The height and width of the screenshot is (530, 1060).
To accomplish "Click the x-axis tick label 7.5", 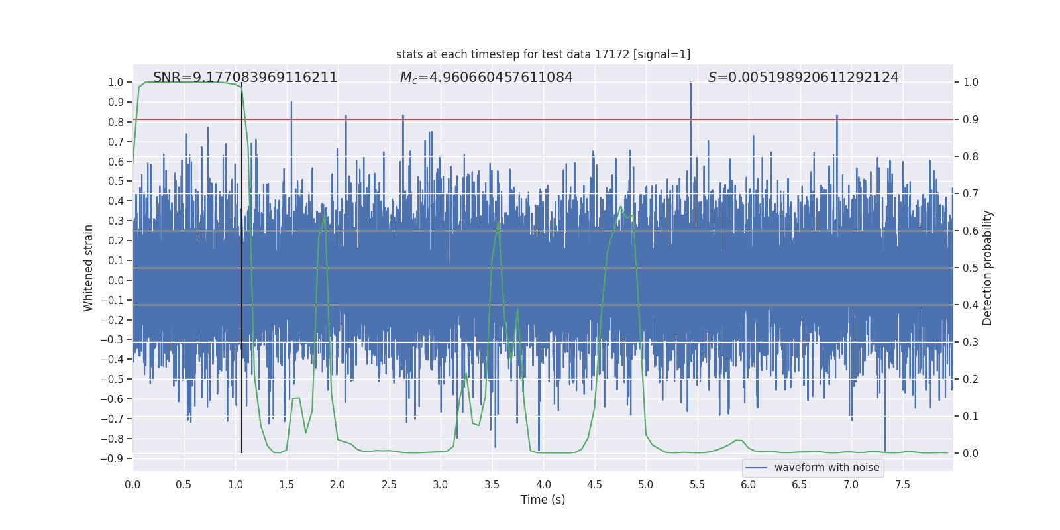I will 902,484.
